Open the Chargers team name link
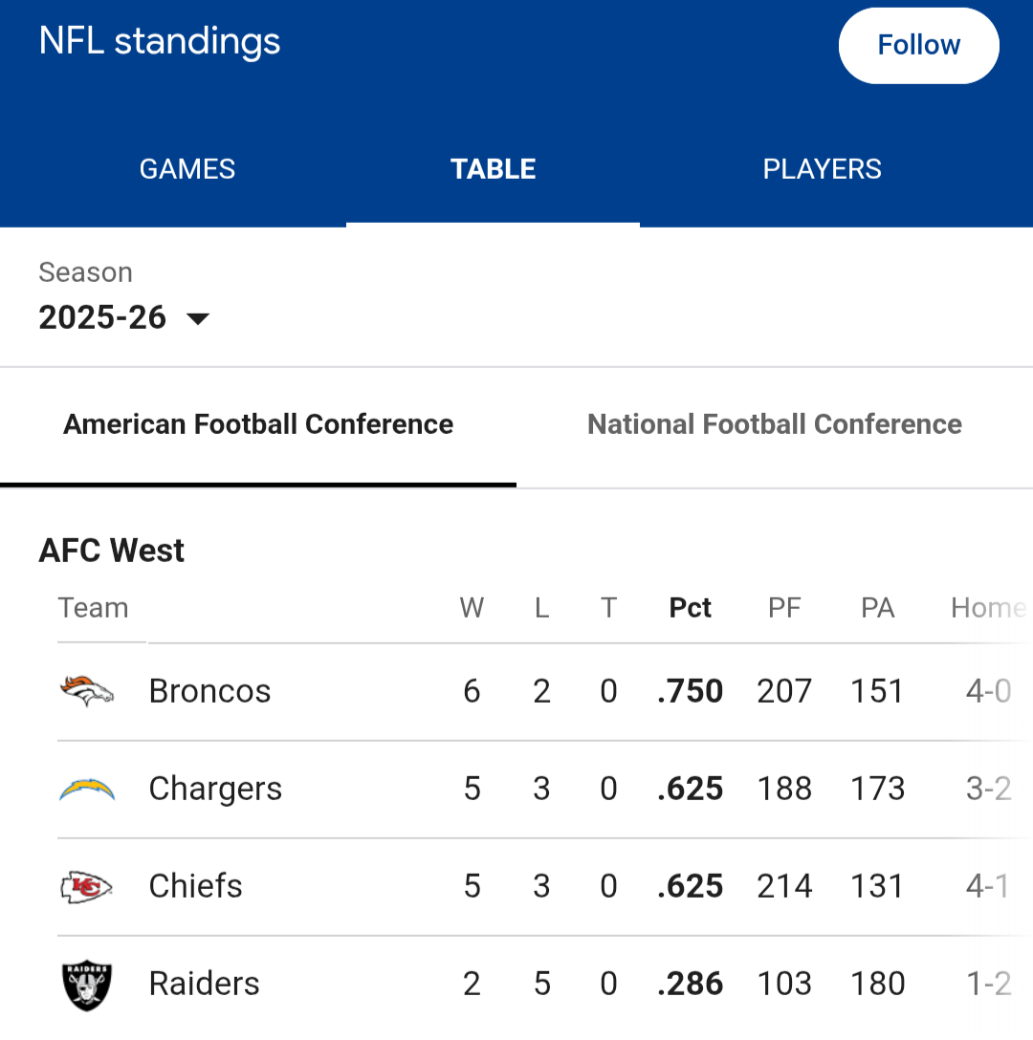The image size is (1033, 1040). 215,789
